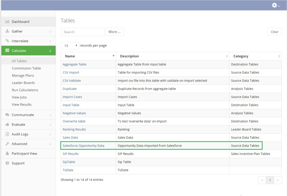Screen dimensions: 287x196
Task: Expand the Gather menu chevron
Action: (50, 32)
